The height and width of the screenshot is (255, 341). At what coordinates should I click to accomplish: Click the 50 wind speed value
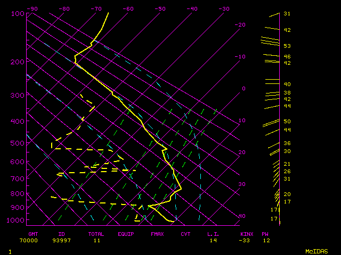pyautogui.click(x=287, y=122)
